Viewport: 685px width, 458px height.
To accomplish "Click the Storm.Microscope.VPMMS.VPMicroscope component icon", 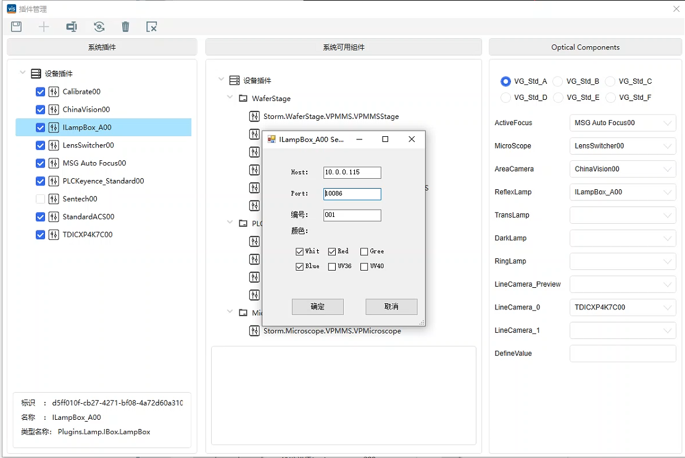I will [x=254, y=331].
